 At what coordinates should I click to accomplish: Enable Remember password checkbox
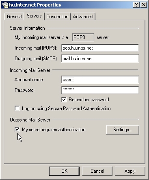click(64, 100)
